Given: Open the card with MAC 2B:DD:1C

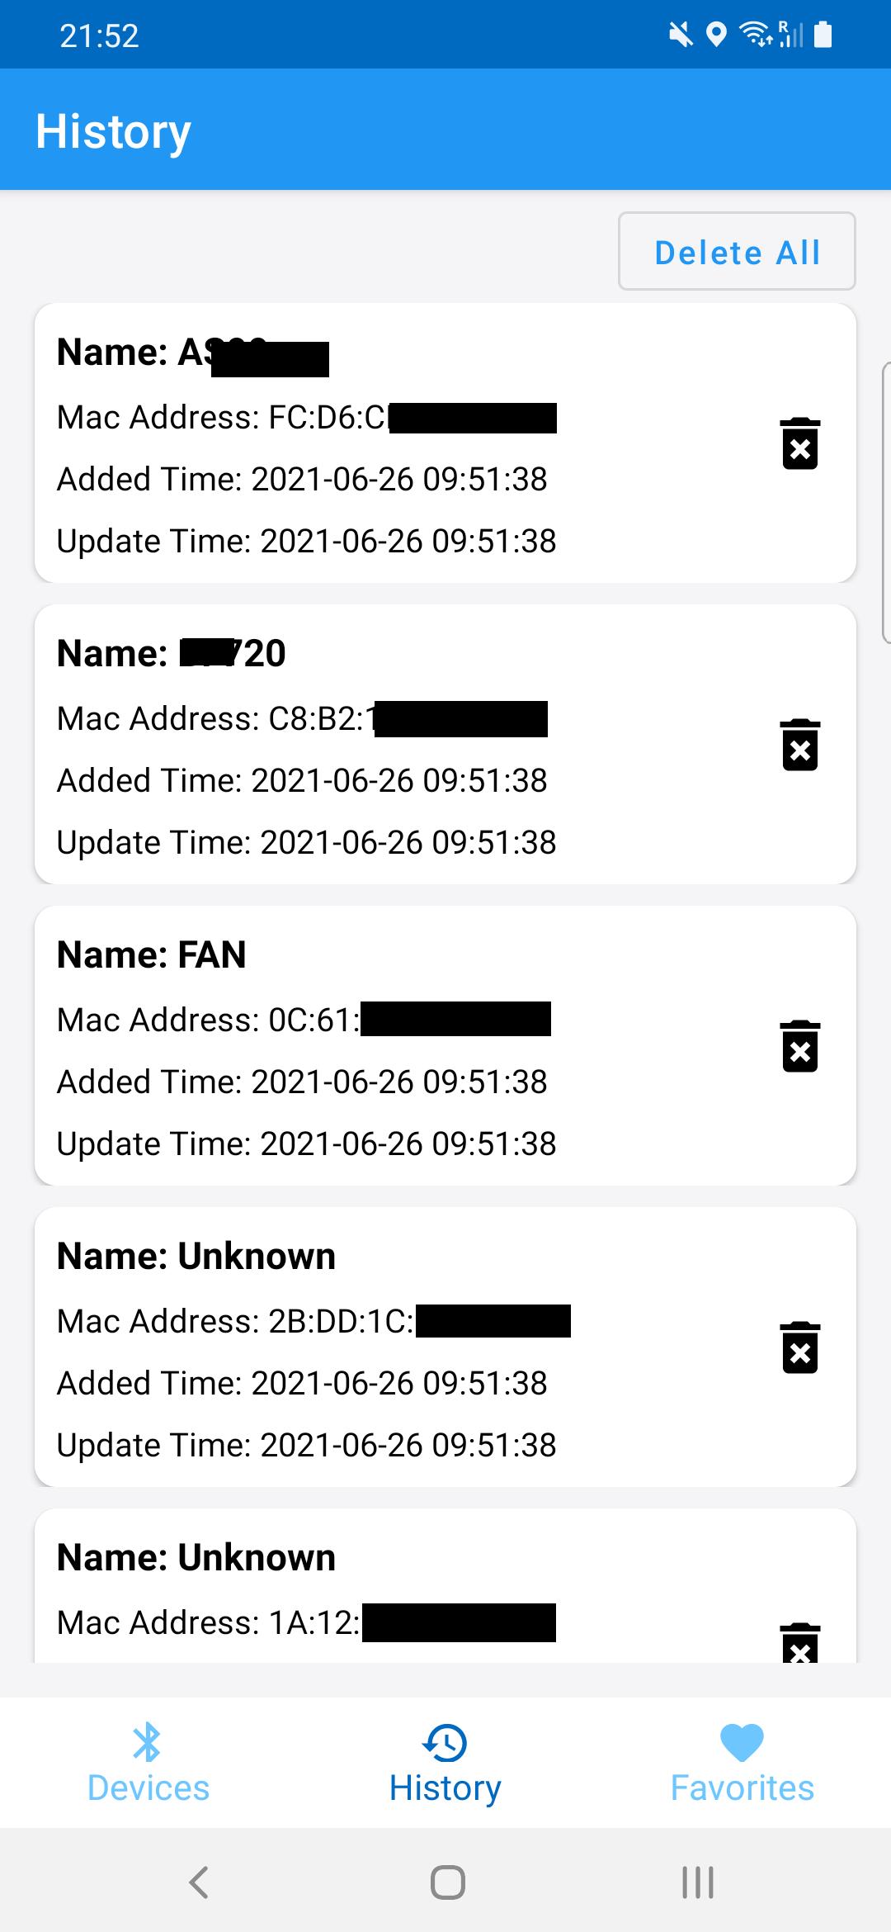Looking at the screenshot, I should click(445, 1347).
